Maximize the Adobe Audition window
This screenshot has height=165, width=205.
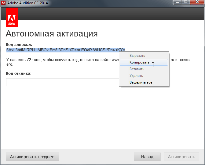[186, 2]
